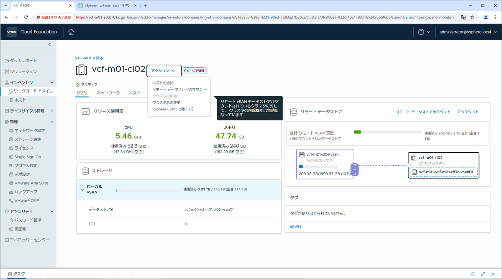Open the browser profile icon
Viewport: 502px width, 279px height.
[x=485, y=17]
